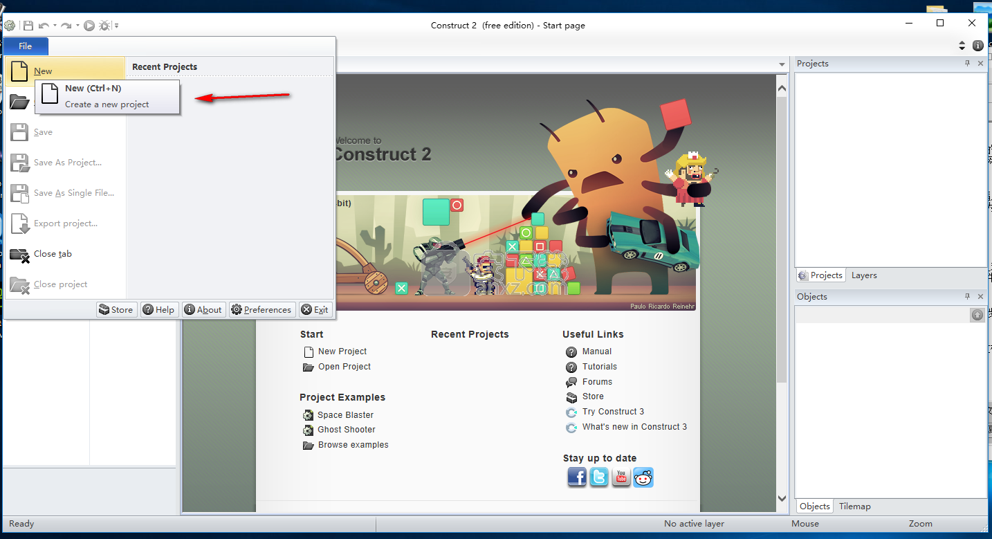
Task: Click the Open Project folder icon
Action: pos(309,367)
